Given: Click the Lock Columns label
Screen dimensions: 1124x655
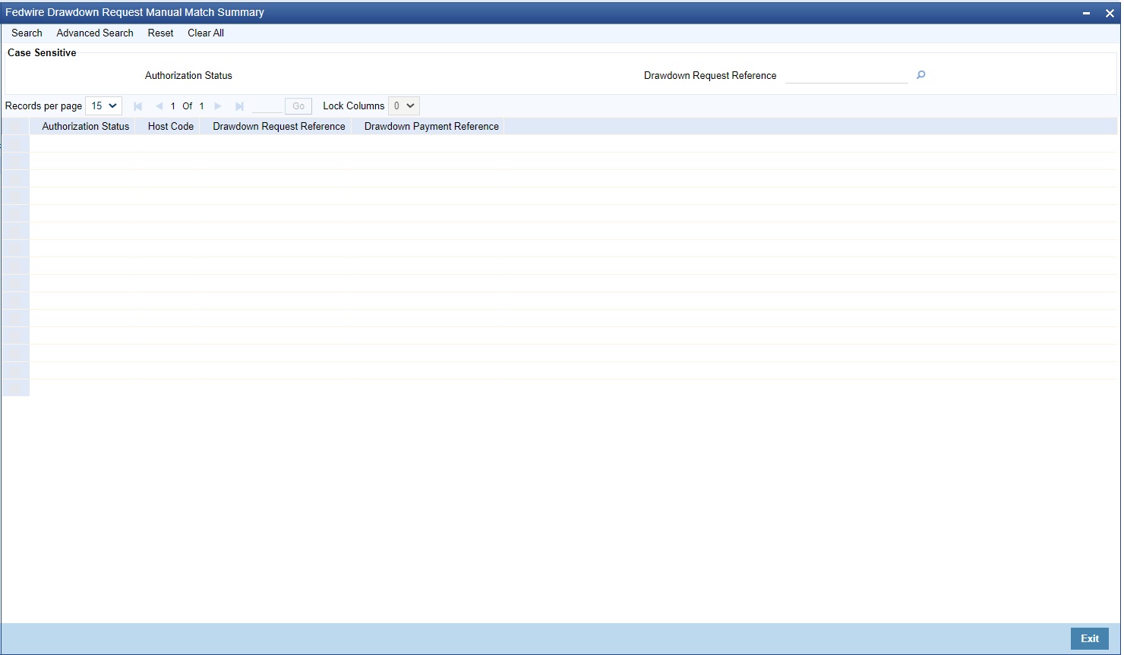Looking at the screenshot, I should [354, 106].
